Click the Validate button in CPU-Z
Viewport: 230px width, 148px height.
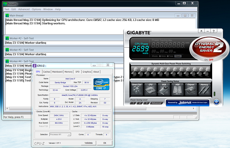click(89, 143)
